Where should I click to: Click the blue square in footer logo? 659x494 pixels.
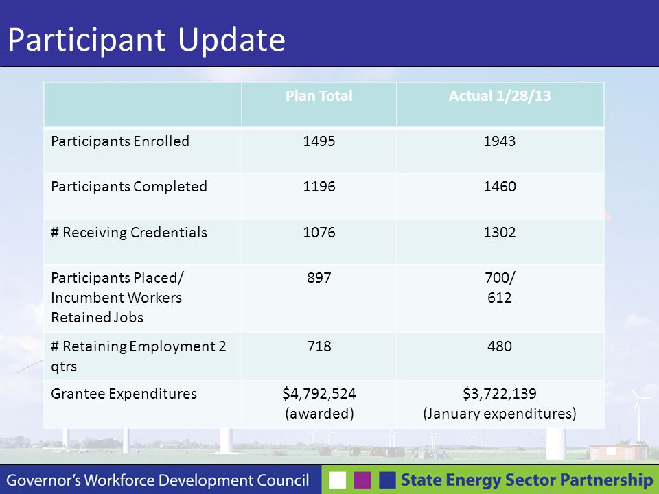[387, 480]
